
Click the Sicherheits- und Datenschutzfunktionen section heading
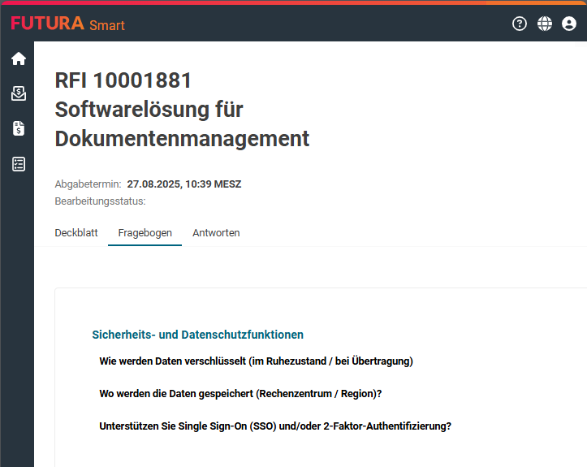tap(198, 335)
